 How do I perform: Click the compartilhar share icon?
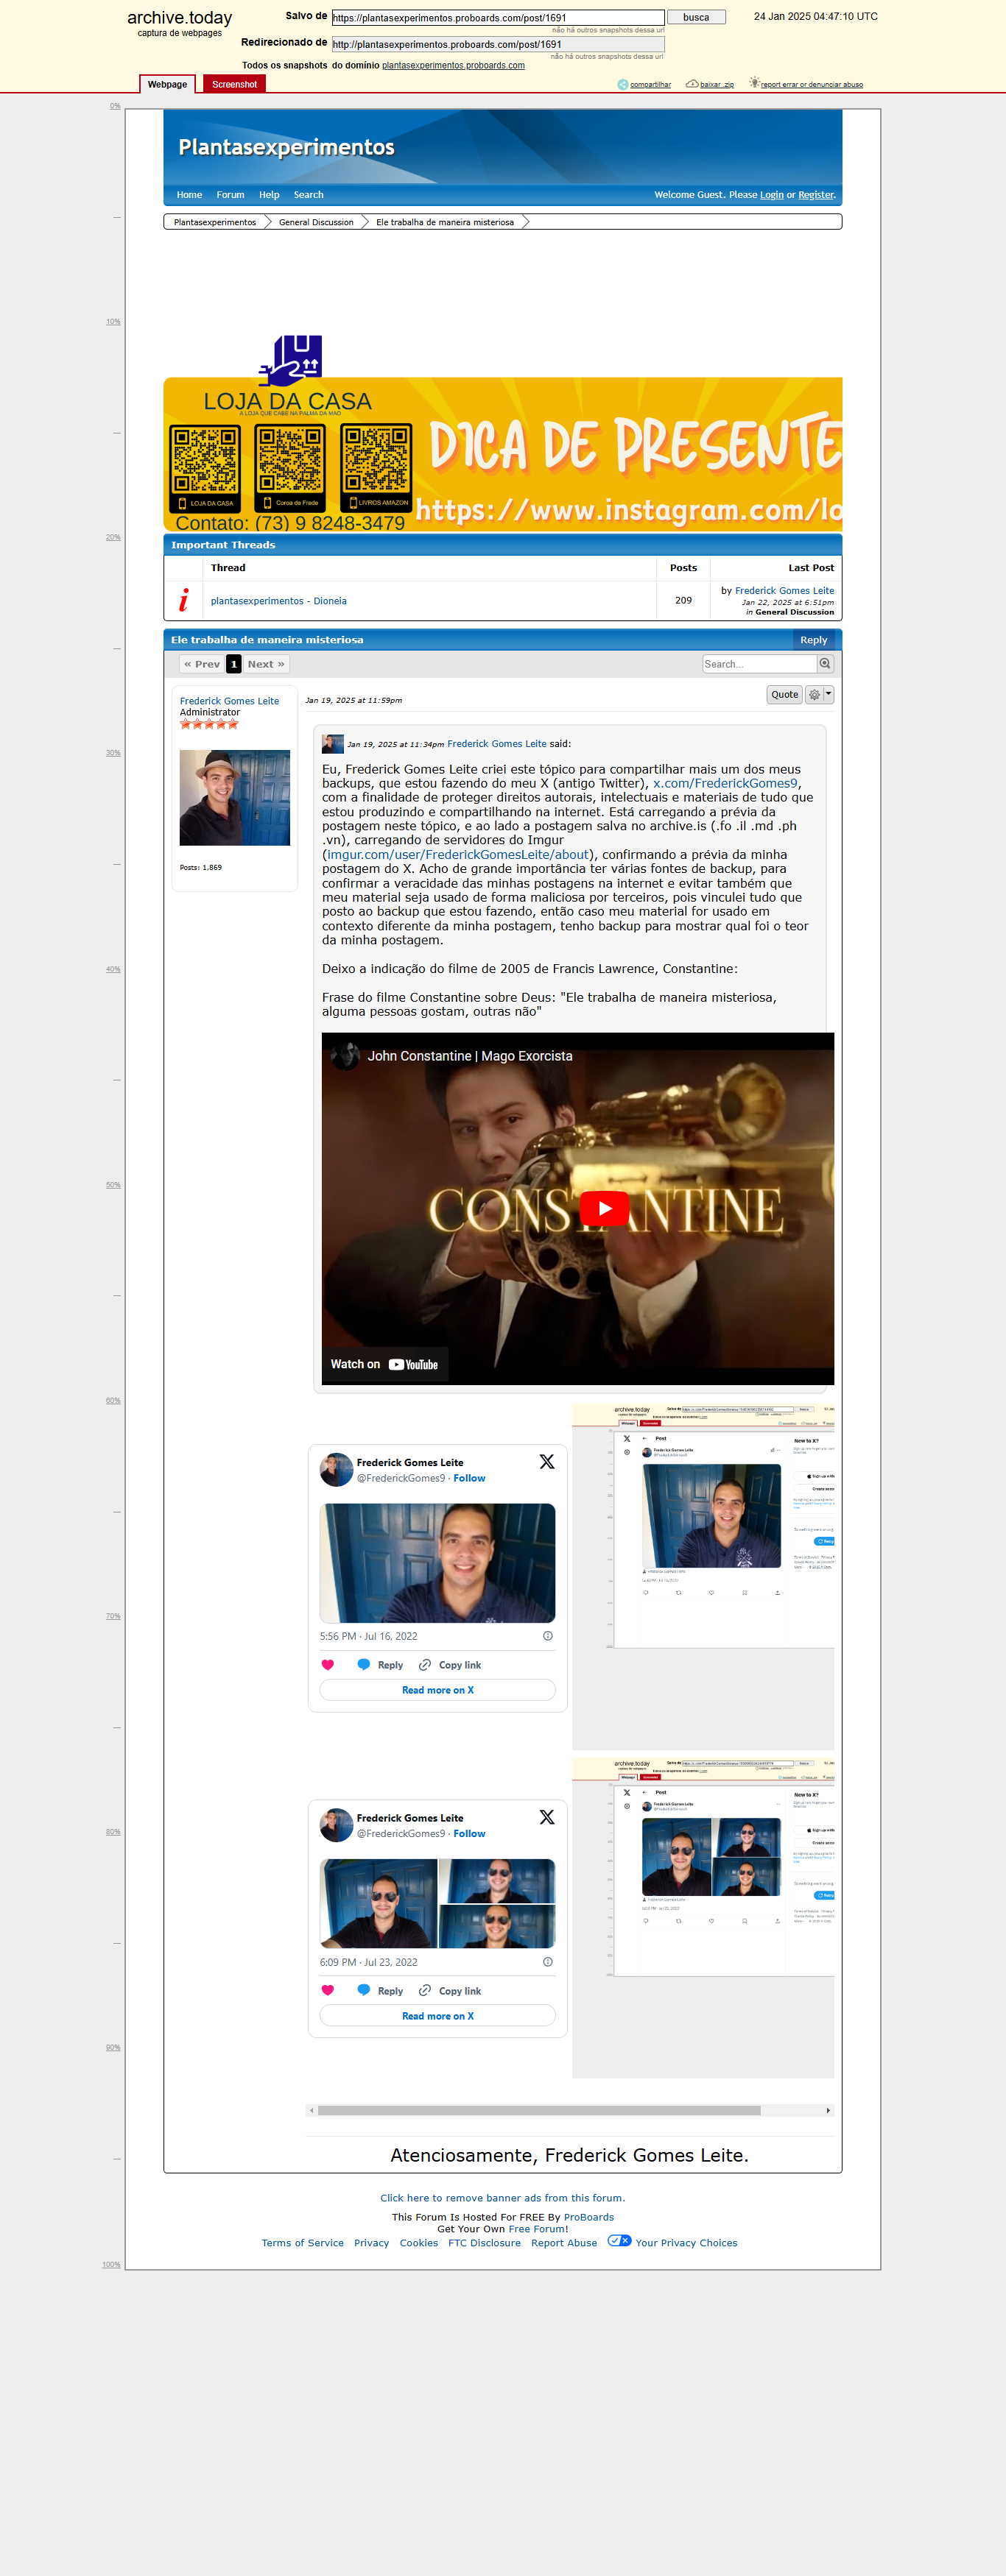coord(622,84)
